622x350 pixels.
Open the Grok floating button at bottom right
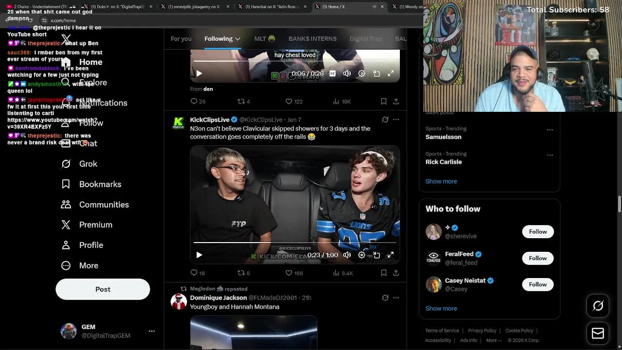[598, 305]
